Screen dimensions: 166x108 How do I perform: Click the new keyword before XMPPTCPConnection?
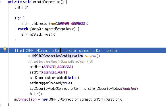44,99
